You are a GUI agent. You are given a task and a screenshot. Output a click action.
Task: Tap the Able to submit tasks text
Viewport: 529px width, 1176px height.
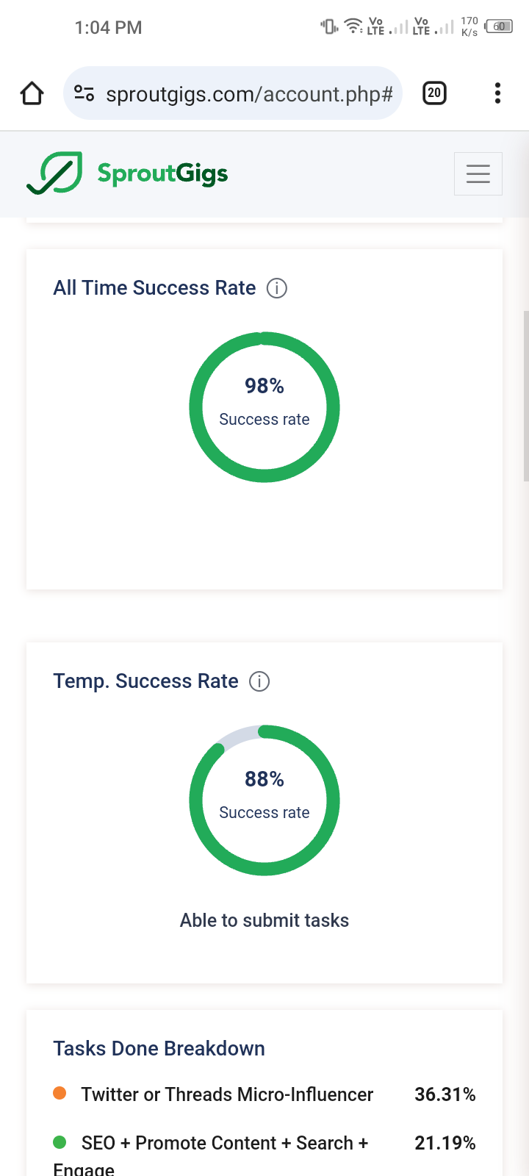(x=264, y=920)
